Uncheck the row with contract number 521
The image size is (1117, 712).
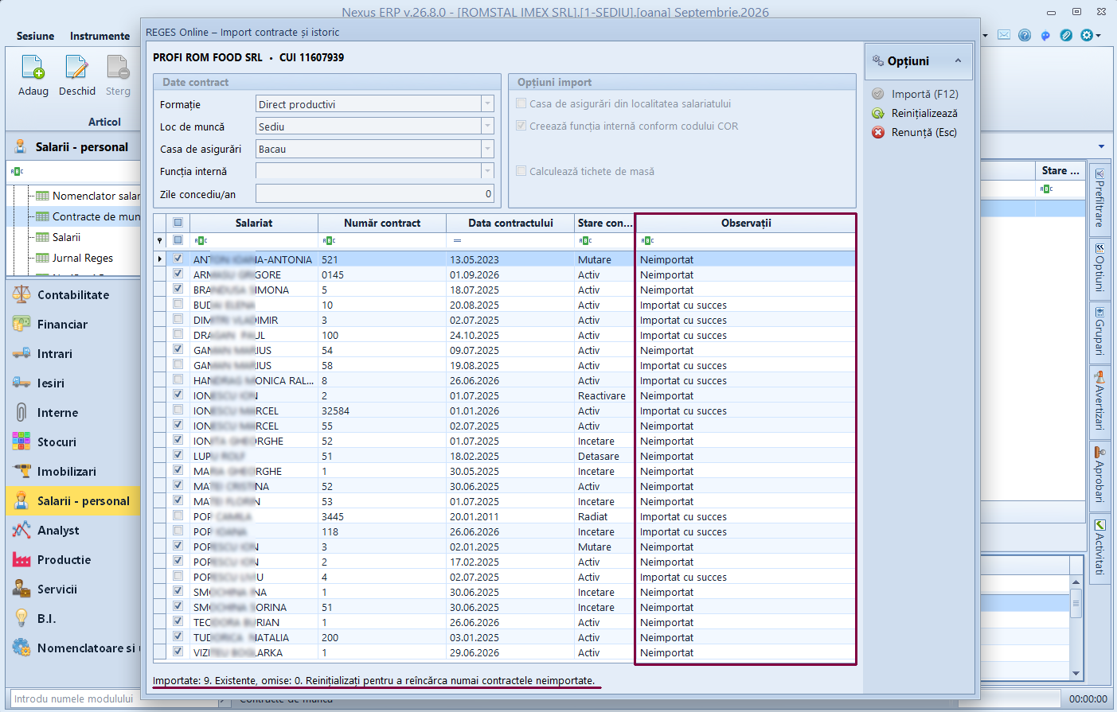click(x=178, y=259)
